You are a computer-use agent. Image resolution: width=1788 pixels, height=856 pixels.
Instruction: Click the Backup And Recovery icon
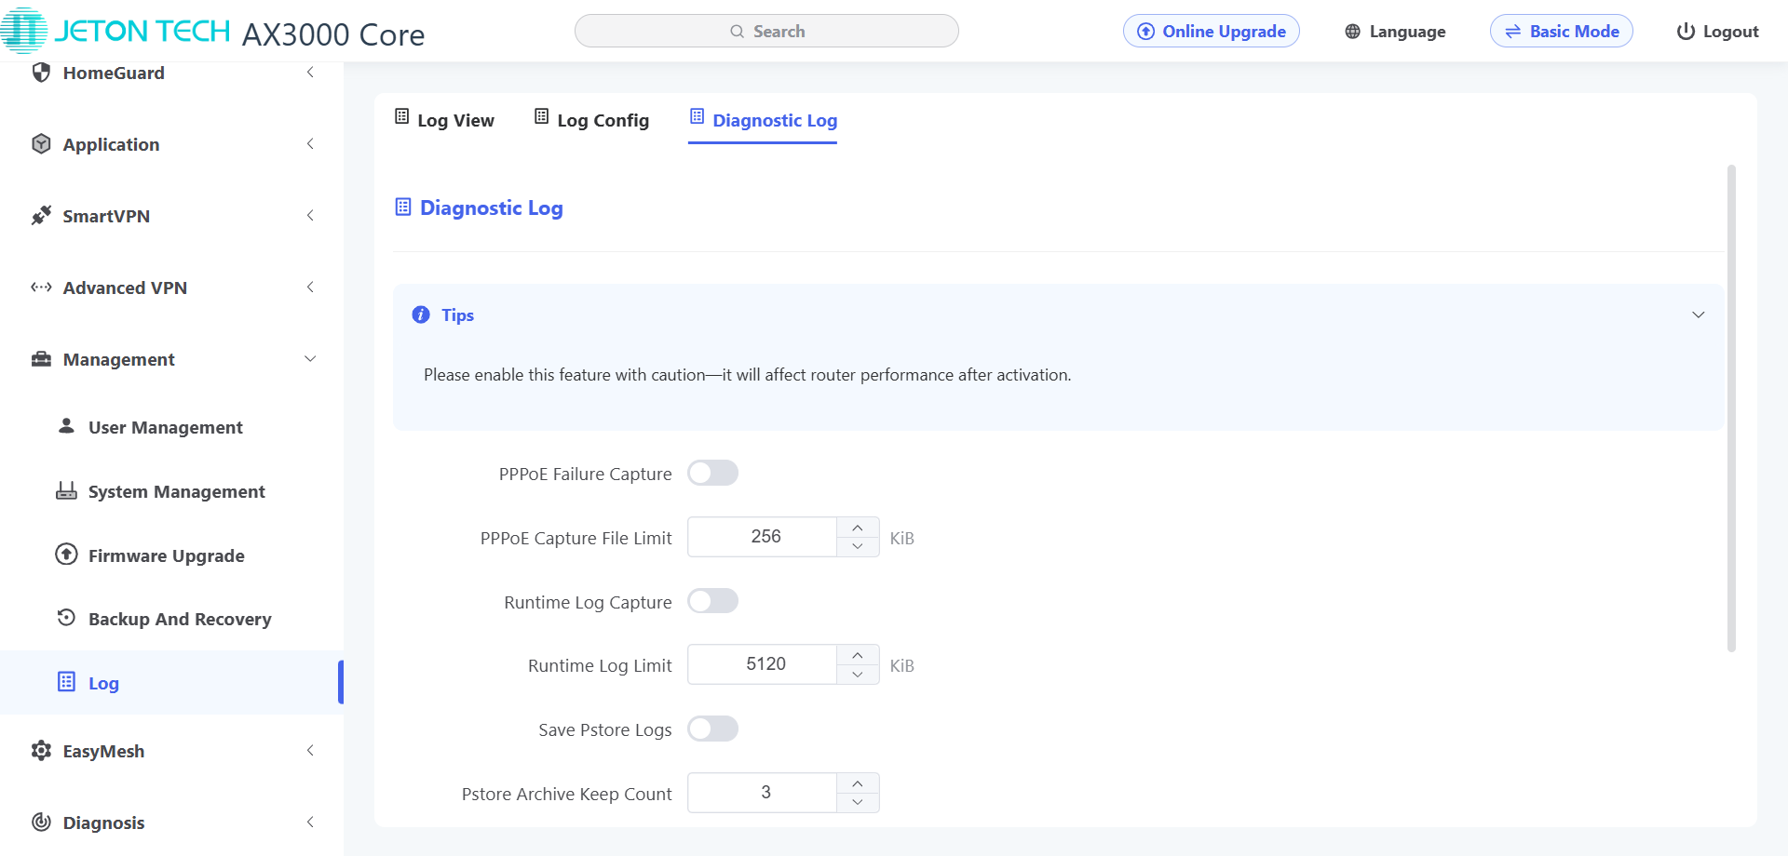66,618
